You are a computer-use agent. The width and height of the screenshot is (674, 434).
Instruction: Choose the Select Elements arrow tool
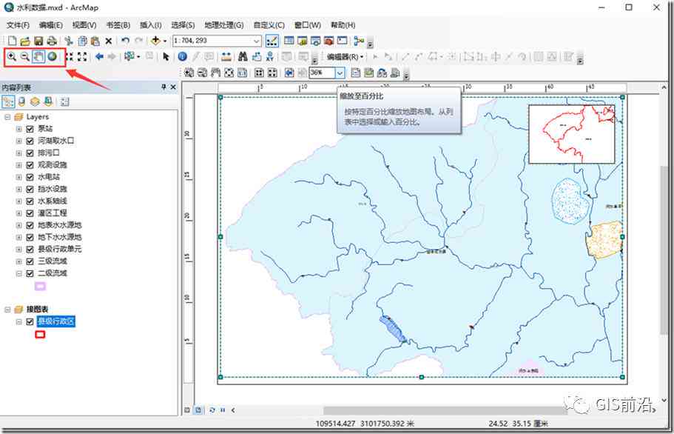[x=166, y=56]
